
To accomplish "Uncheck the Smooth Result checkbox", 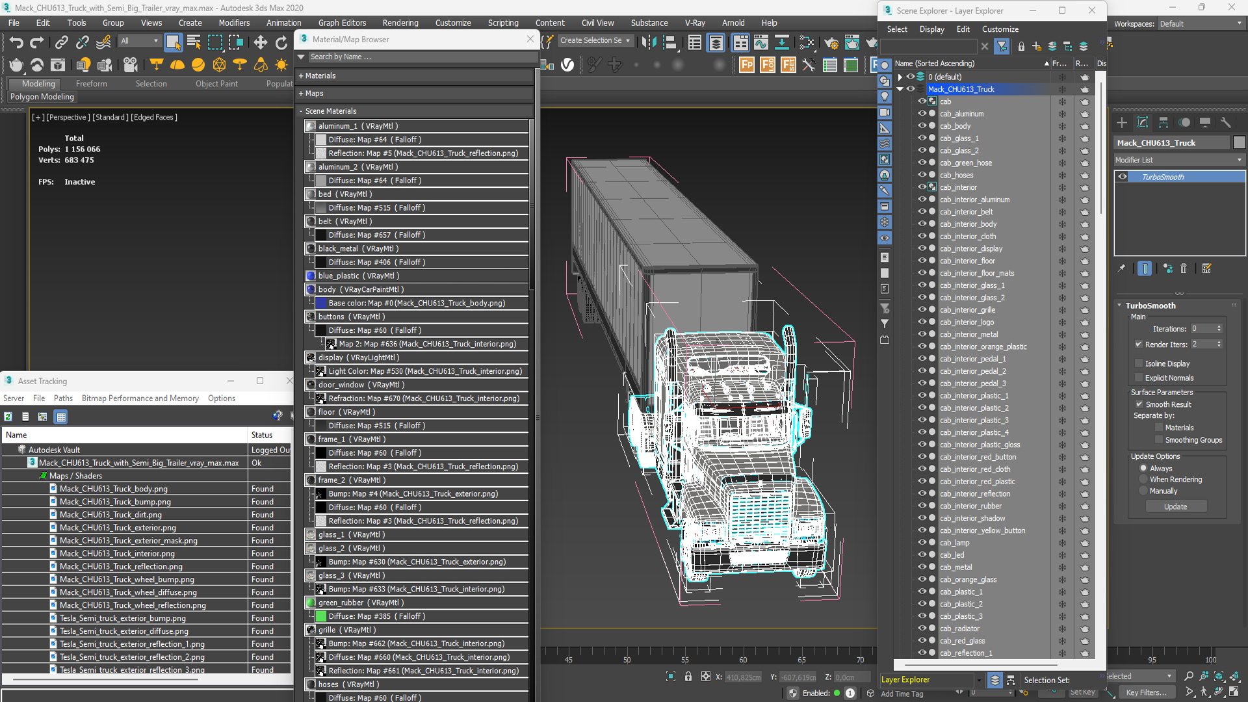I will tap(1139, 404).
